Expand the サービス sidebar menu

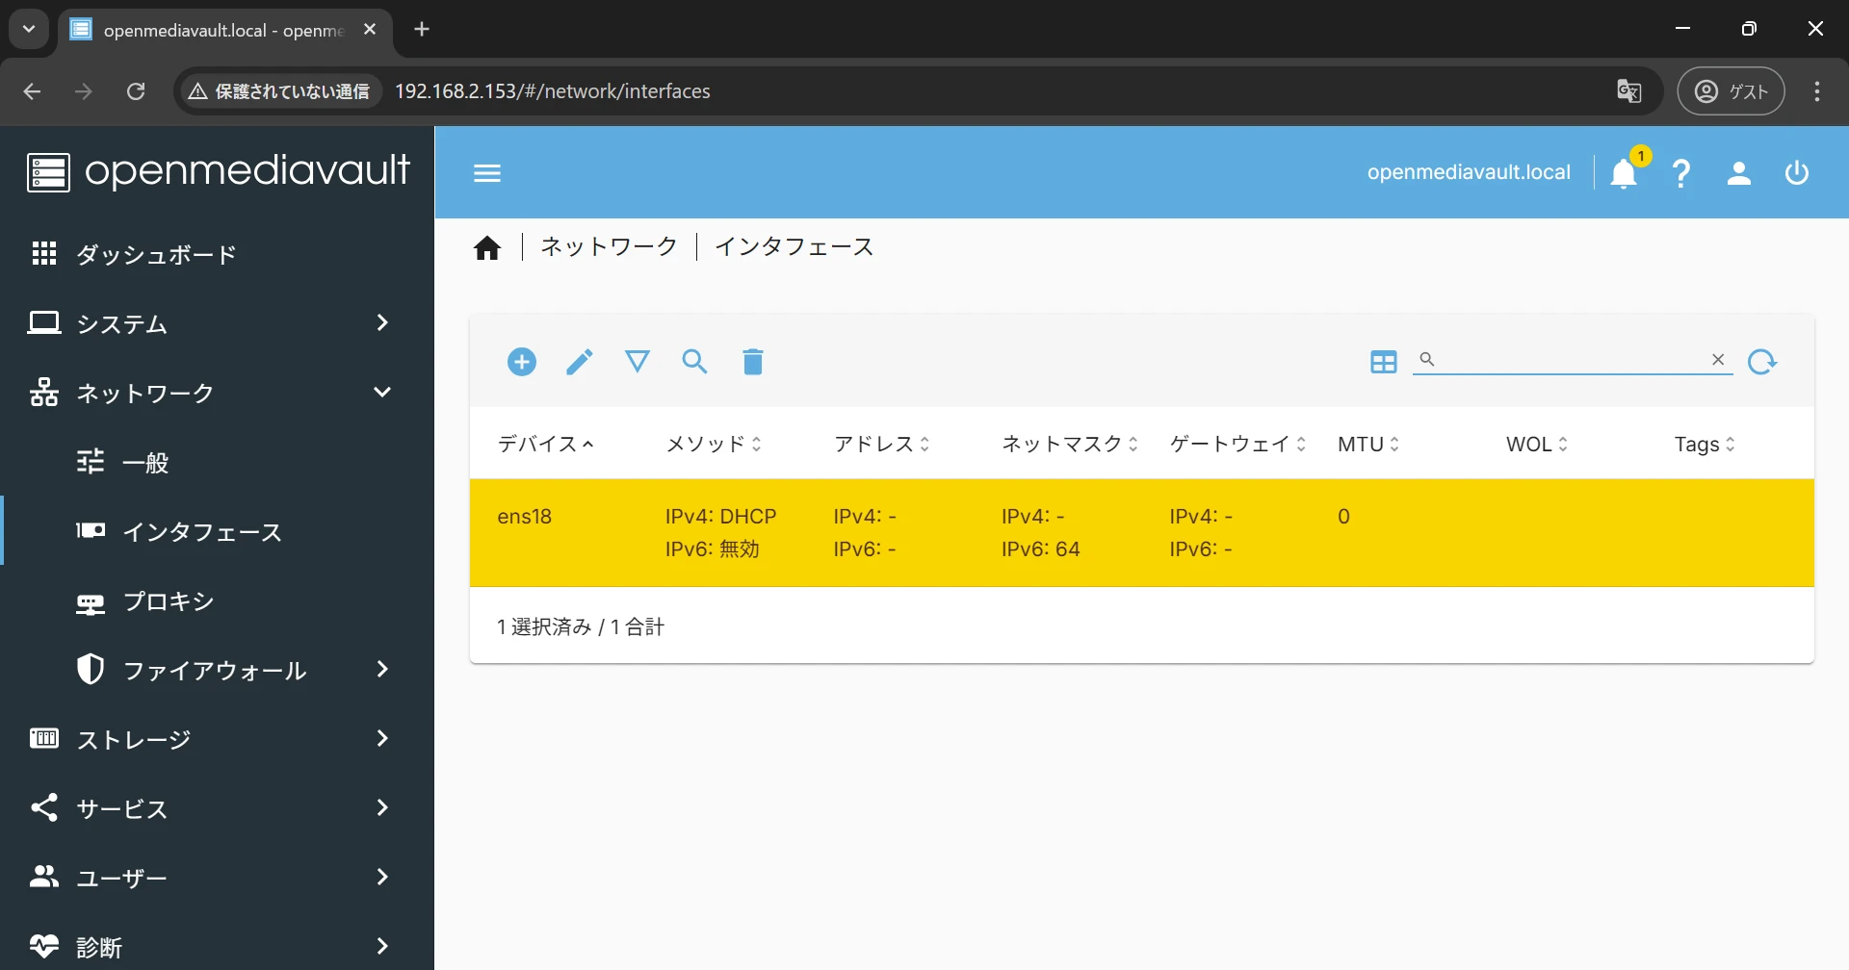coord(217,808)
